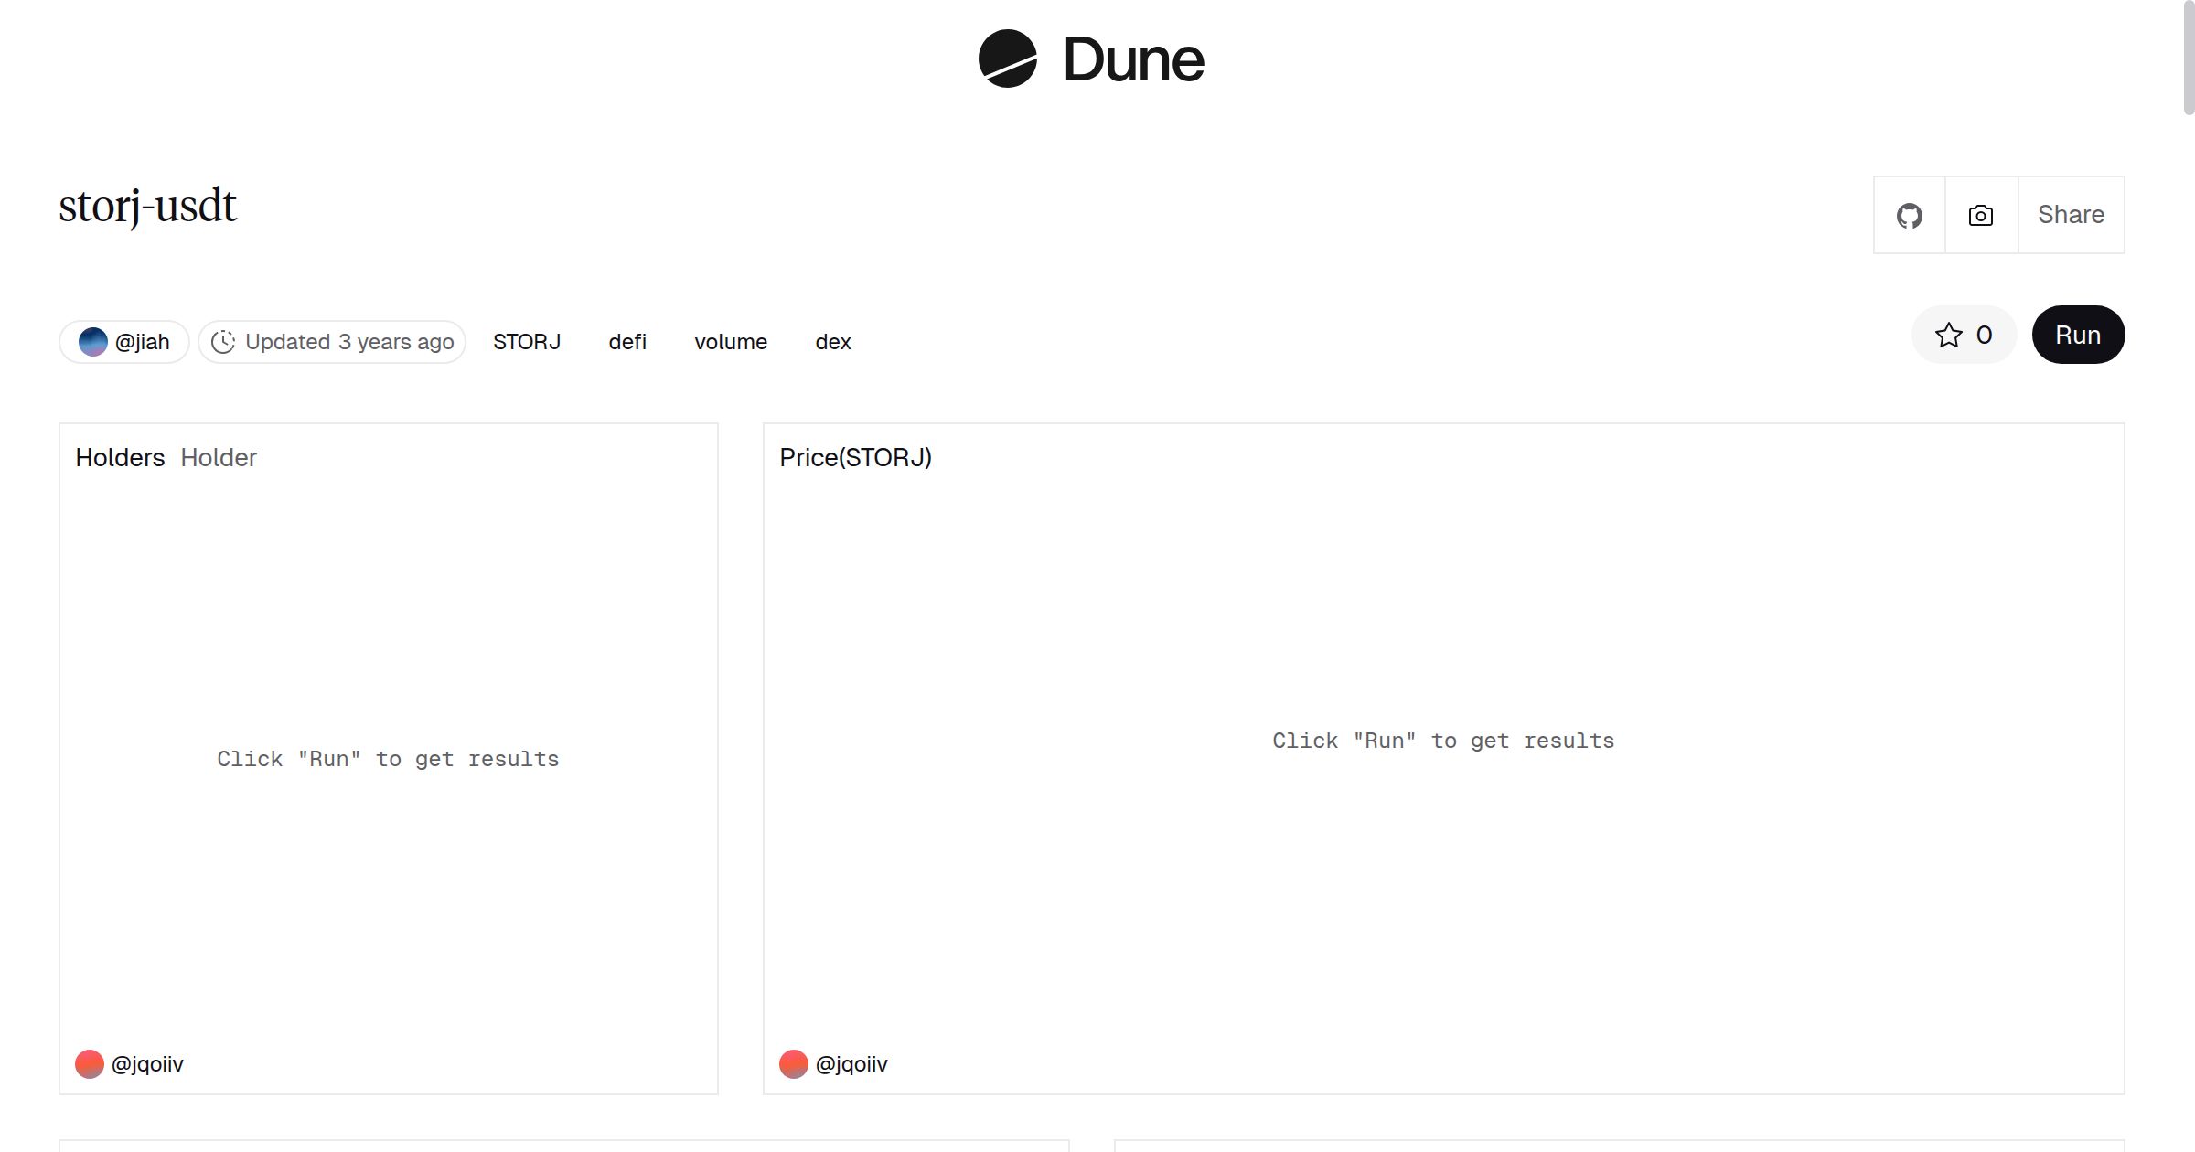Click the Dune logo icon

[1007, 59]
